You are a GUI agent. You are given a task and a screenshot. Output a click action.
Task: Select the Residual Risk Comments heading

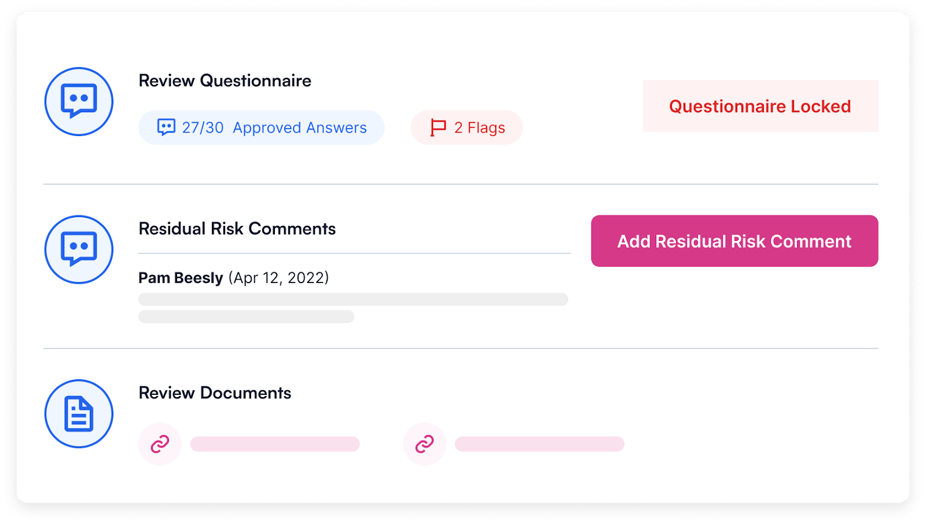pyautogui.click(x=237, y=229)
